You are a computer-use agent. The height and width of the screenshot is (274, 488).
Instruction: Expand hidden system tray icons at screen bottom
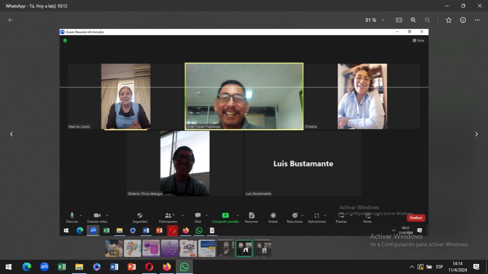pyautogui.click(x=412, y=267)
